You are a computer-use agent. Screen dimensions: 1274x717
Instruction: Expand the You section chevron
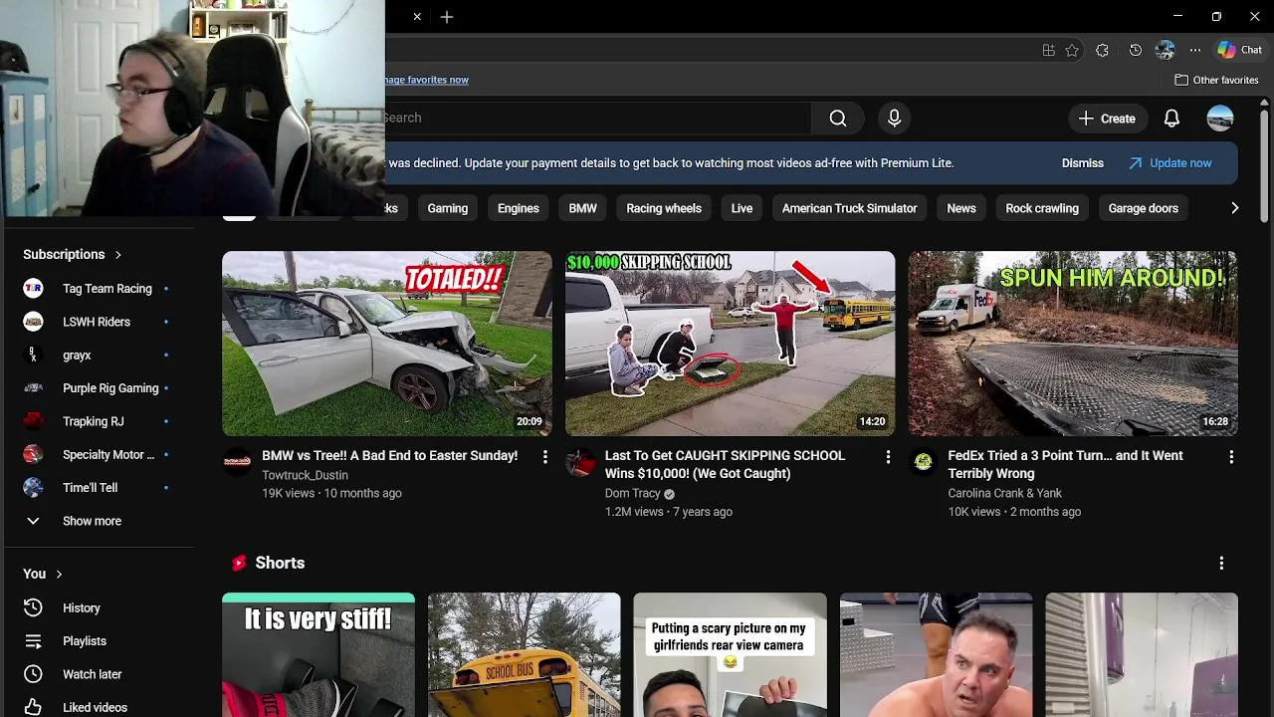(59, 575)
